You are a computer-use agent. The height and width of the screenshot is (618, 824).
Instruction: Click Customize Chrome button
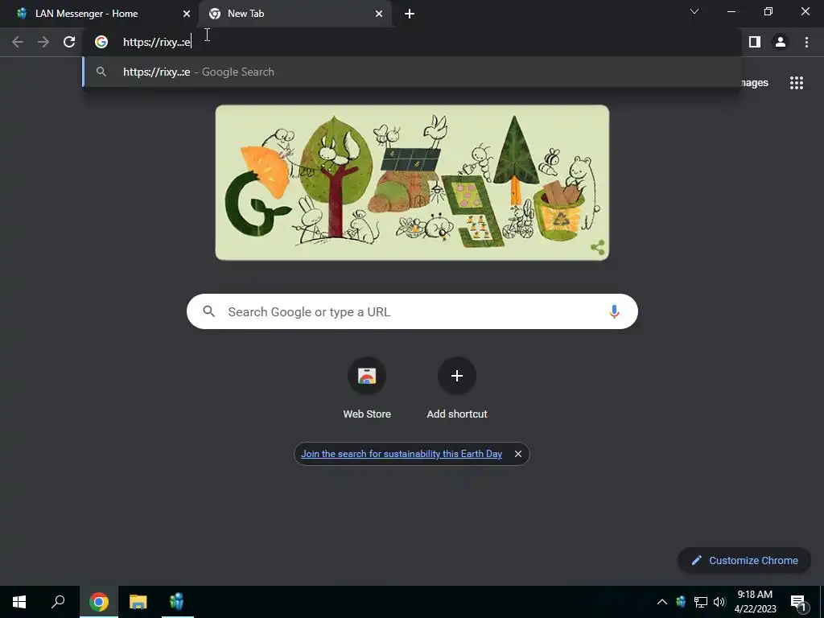[744, 560]
